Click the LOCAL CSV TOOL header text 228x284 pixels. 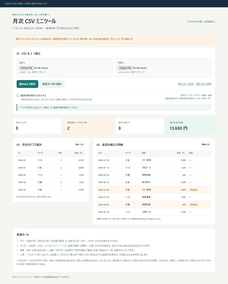[26, 3]
